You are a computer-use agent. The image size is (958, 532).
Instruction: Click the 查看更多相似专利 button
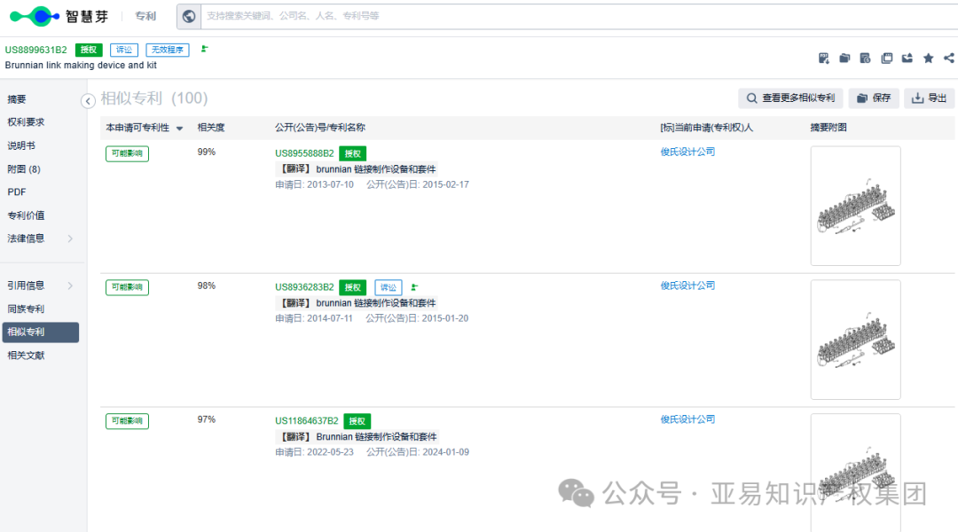click(792, 98)
